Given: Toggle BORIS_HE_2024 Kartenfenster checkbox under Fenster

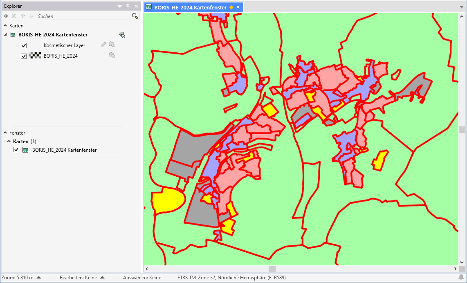Looking at the screenshot, I should point(16,150).
